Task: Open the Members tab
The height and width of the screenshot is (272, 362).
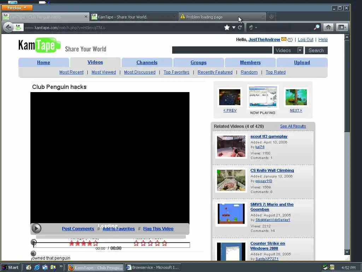Action: coord(250,62)
